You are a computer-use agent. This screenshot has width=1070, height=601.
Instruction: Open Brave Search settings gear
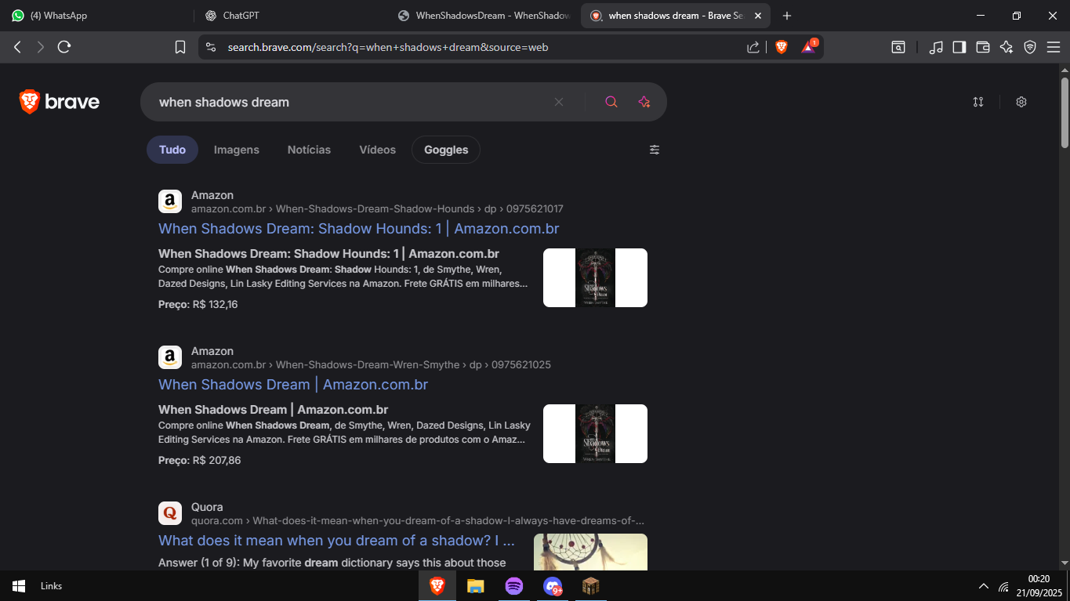[1021, 102]
